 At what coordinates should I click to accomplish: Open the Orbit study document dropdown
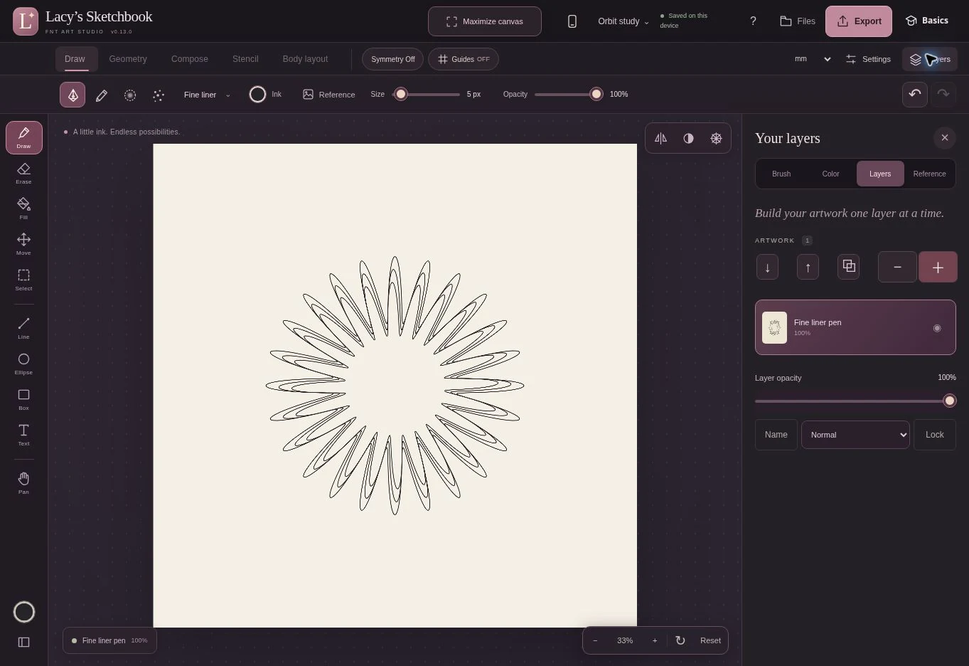point(623,21)
